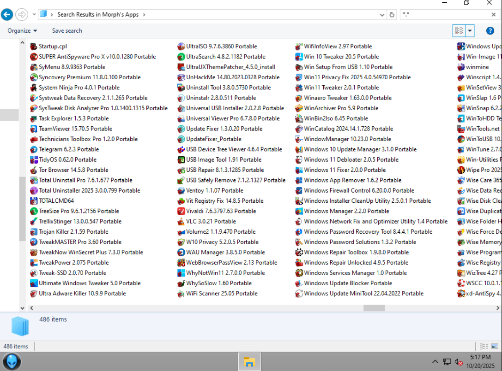Select the Windows Firewall Control 6.20.0.0 icon
This screenshot has height=371, width=502.
tap(299, 190)
